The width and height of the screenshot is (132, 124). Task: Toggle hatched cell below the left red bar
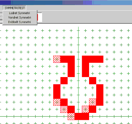pyautogui.click(x=57, y=102)
